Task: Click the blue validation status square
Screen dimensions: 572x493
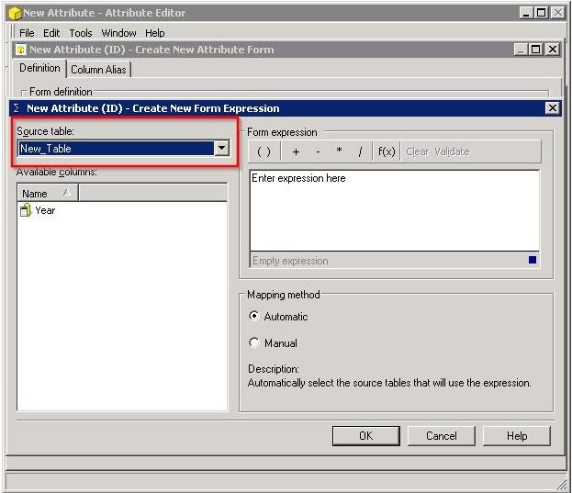Action: point(533,260)
